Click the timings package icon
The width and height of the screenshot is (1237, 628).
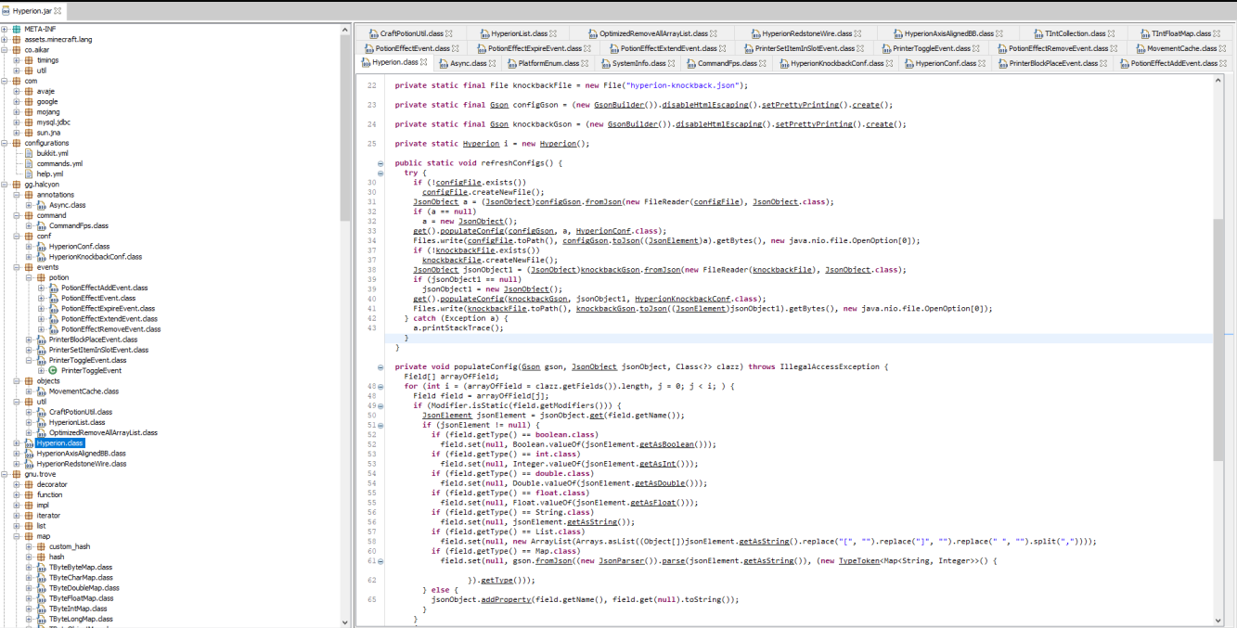30,60
